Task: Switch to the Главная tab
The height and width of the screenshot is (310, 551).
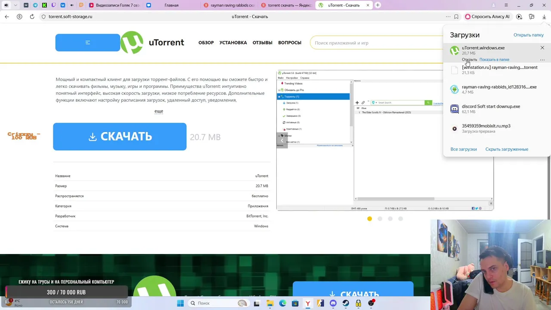Action: [x=171, y=5]
